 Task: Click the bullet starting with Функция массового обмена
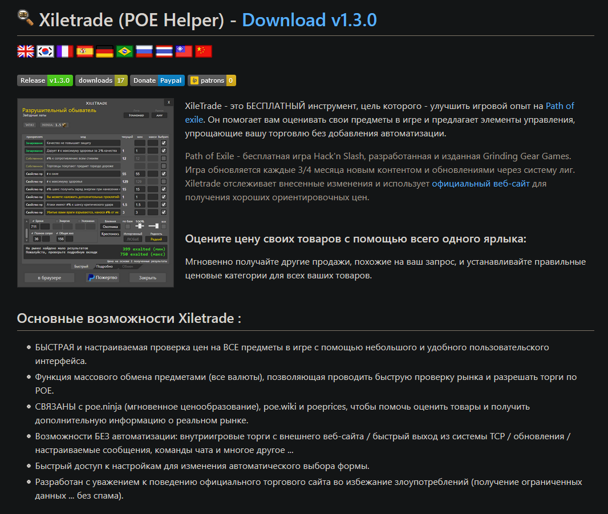[306, 384]
